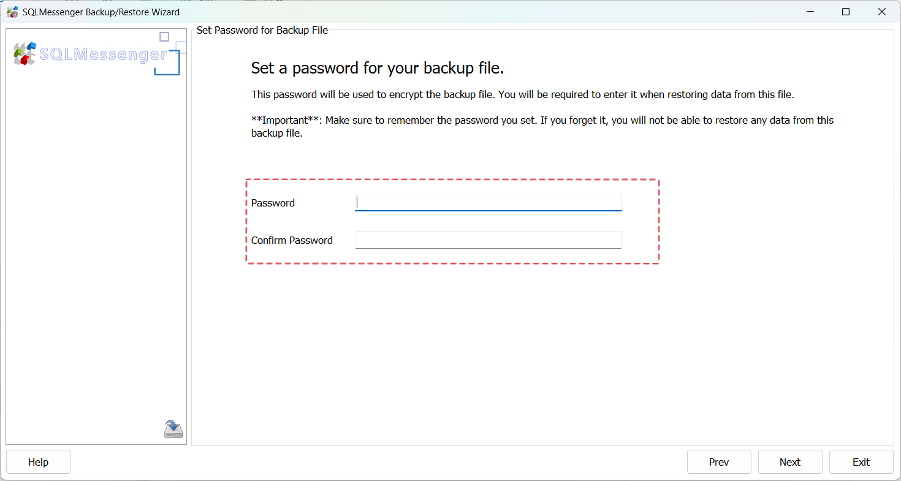Minimize the wizard window
901x481 pixels.
point(810,12)
